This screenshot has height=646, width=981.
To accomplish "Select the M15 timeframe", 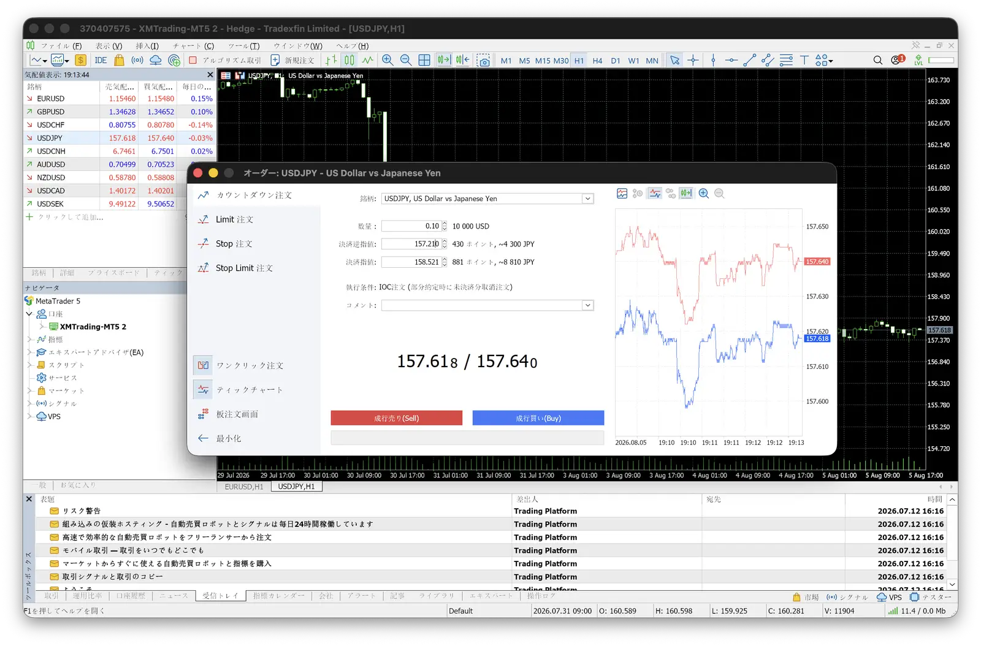I will coord(543,61).
